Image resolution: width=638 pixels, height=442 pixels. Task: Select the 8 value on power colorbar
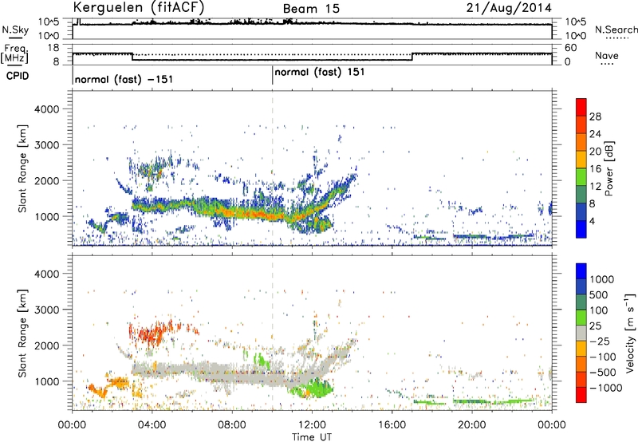pos(592,204)
